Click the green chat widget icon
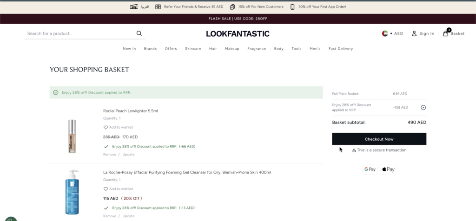The image size is (476, 221). point(11,219)
